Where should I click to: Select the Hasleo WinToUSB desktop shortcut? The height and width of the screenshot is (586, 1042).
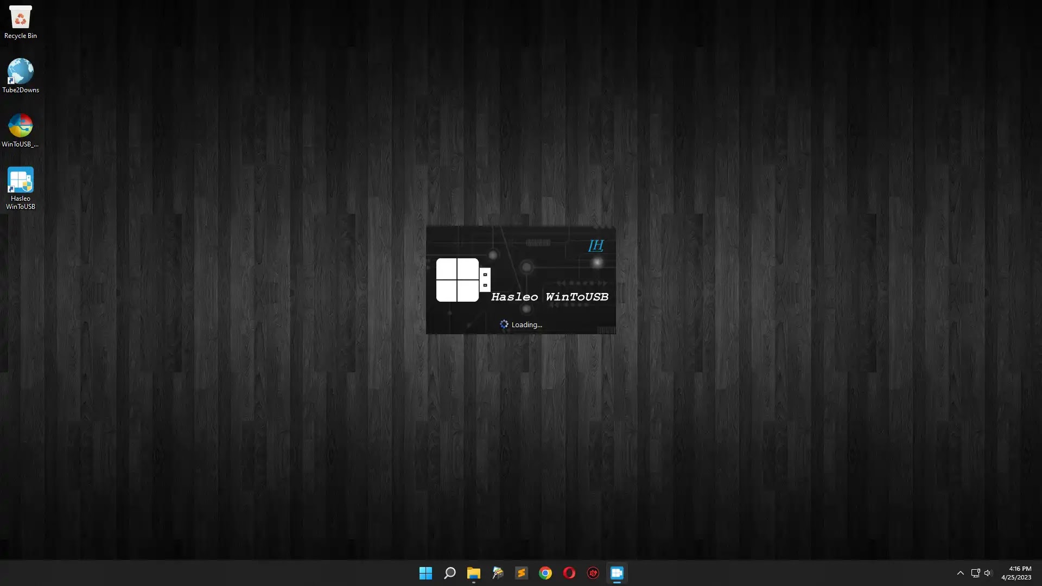point(20,187)
